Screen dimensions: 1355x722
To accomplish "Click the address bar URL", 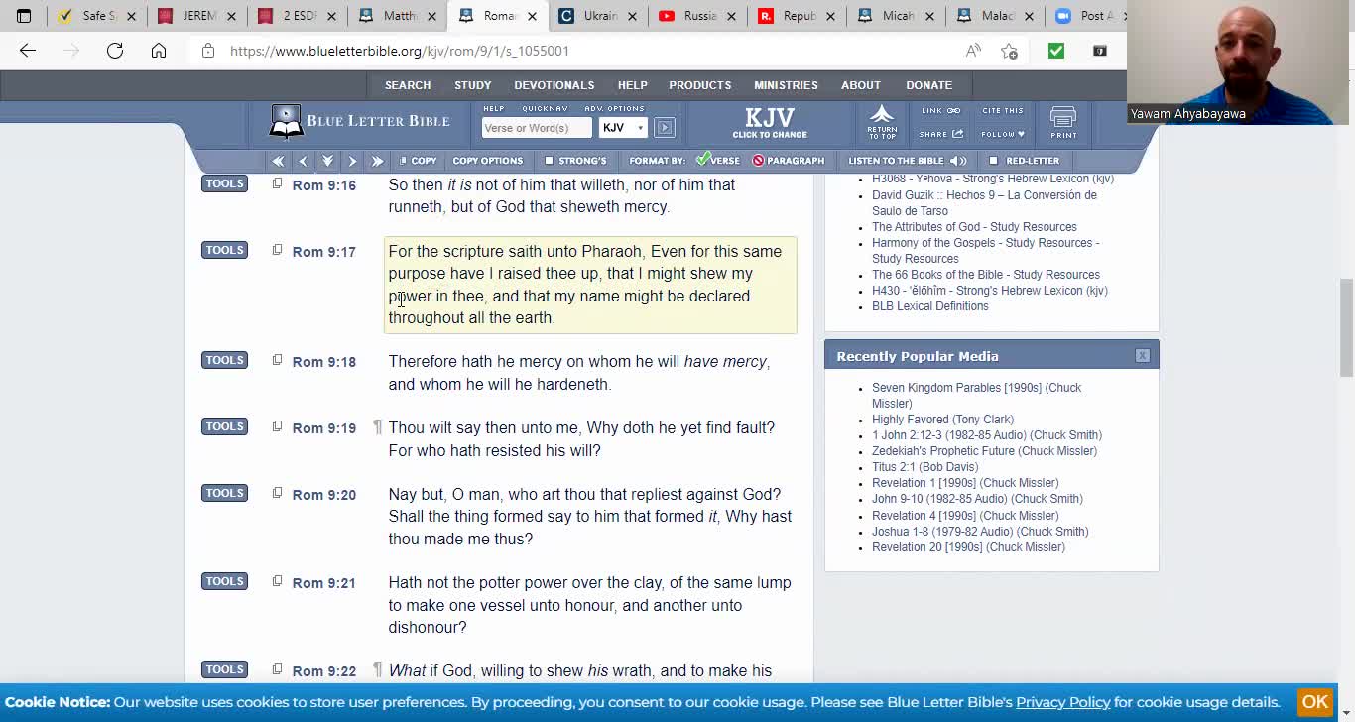I will pos(400,51).
